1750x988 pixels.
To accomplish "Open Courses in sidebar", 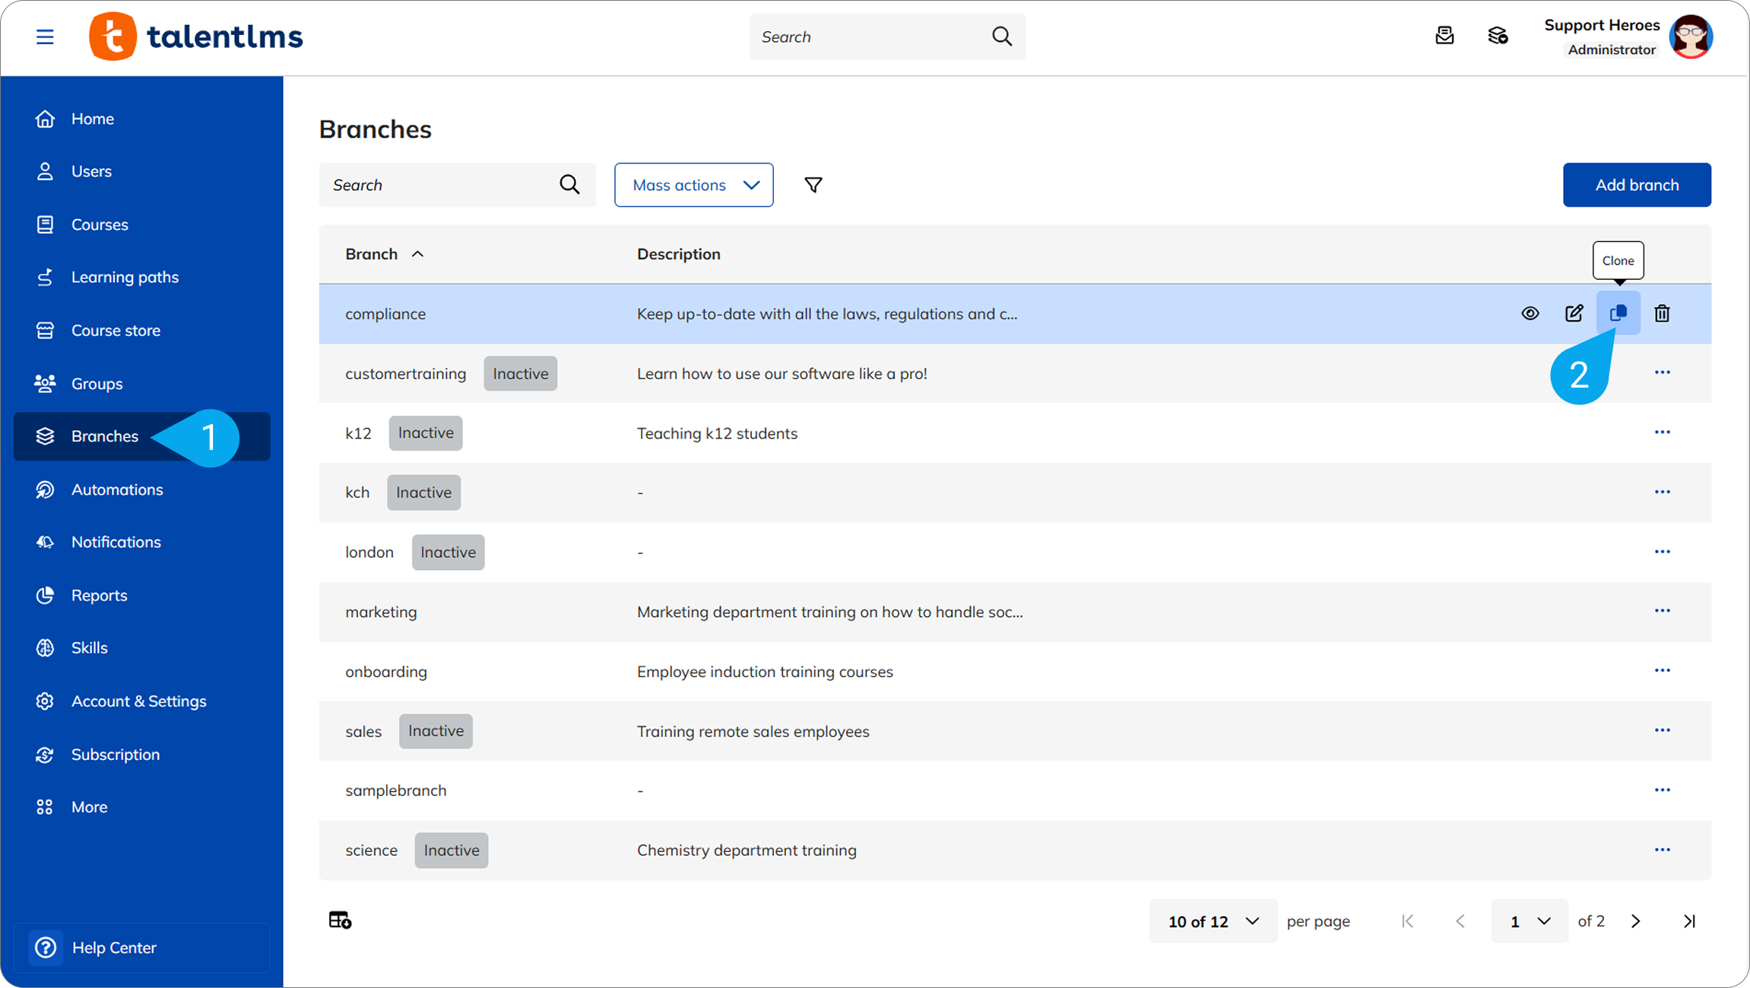I will point(141,224).
